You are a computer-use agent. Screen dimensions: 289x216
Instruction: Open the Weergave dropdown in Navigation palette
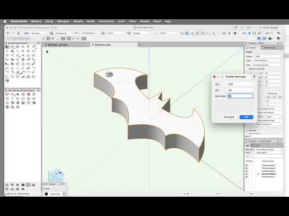point(269,149)
